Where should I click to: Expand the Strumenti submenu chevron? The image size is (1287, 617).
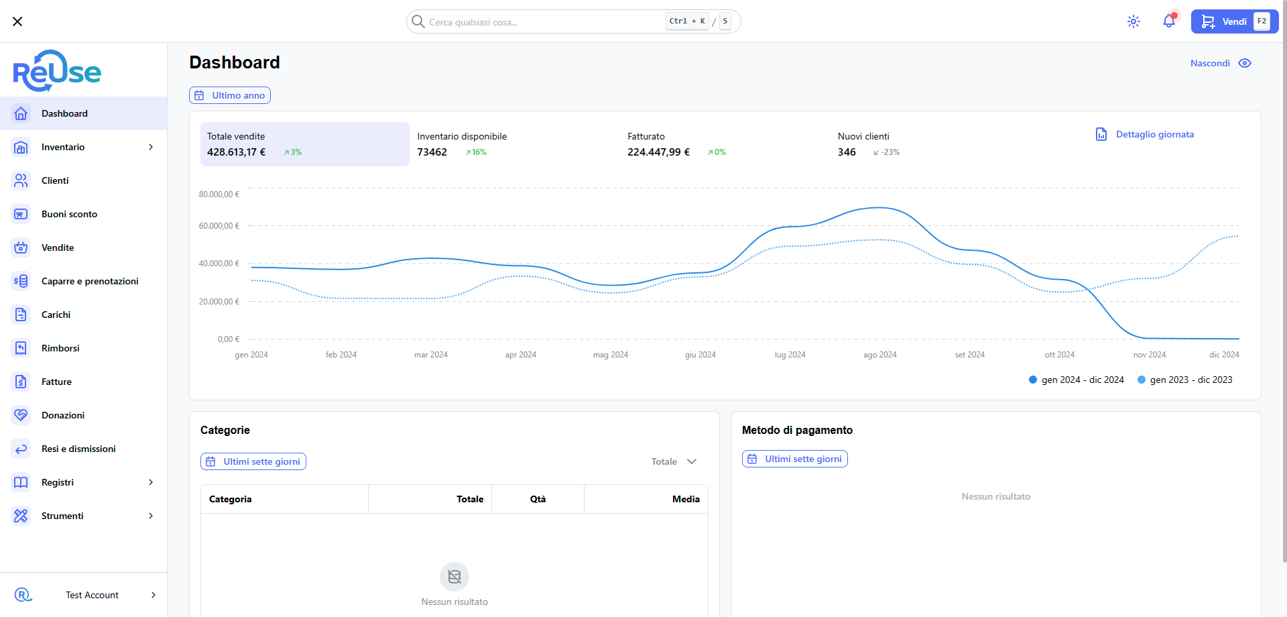[151, 516]
